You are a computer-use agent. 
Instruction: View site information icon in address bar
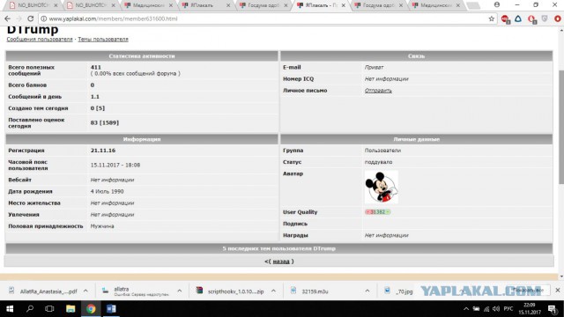[x=43, y=18]
